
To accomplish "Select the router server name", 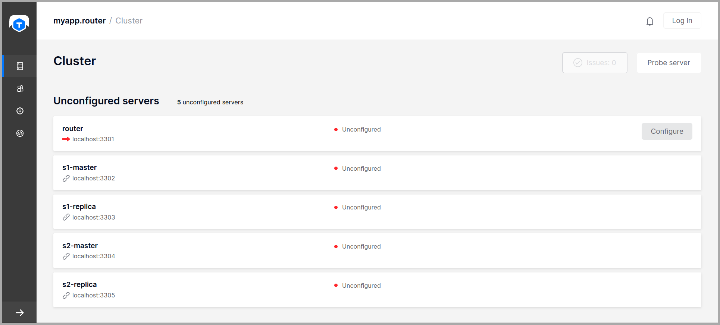I will click(x=72, y=129).
